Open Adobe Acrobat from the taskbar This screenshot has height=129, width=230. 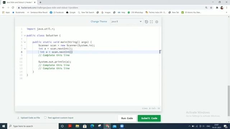(x=70, y=126)
